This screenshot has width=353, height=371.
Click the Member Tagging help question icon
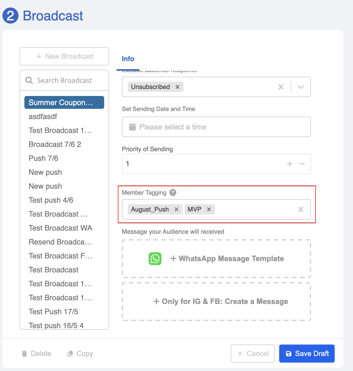pyautogui.click(x=173, y=192)
